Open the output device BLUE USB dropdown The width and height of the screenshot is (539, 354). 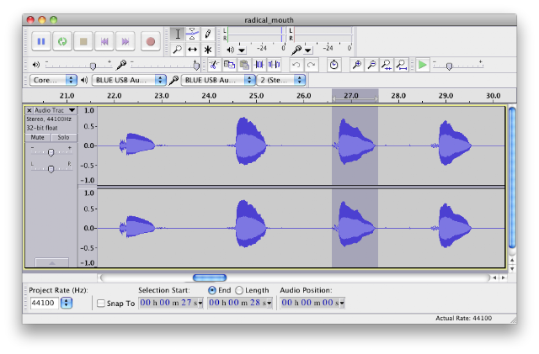point(129,80)
